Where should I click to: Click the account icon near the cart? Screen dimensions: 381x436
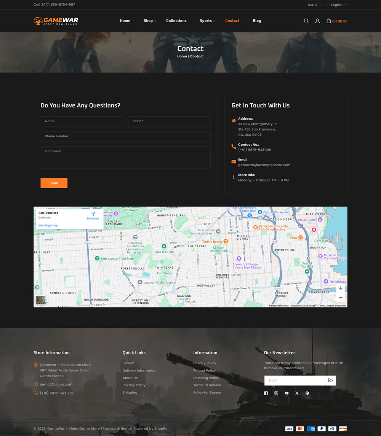[x=318, y=21]
